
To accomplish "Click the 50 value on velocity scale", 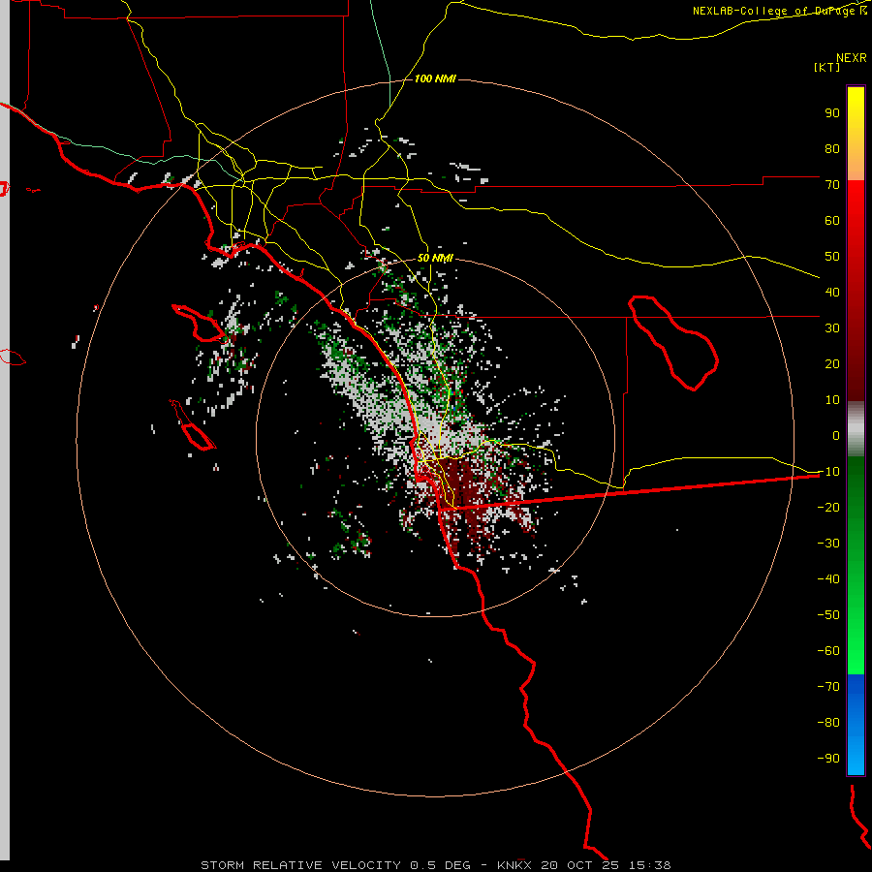I will (832, 257).
